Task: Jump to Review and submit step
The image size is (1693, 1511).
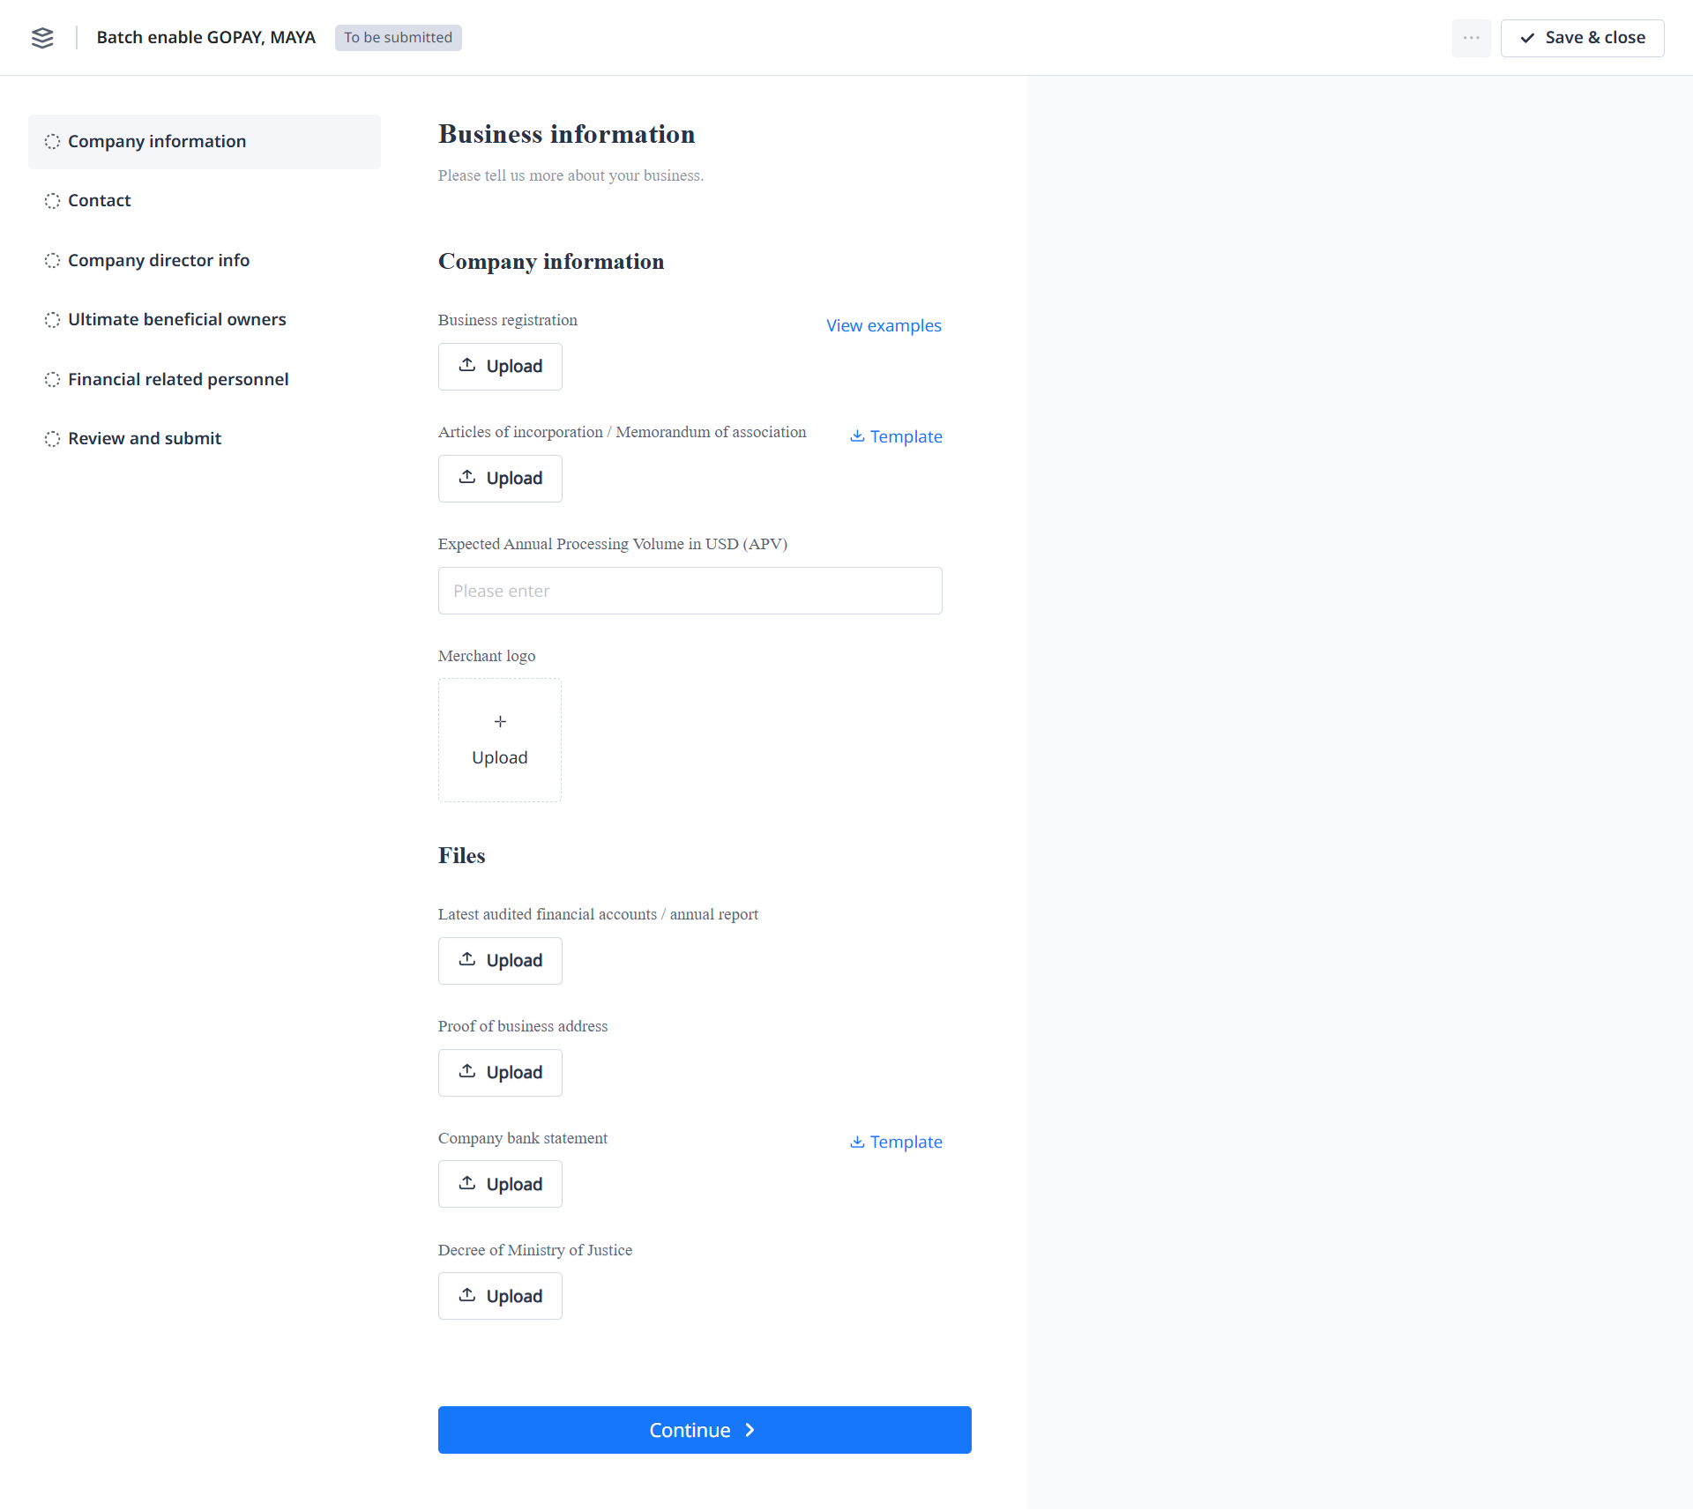Action: pyautogui.click(x=144, y=438)
